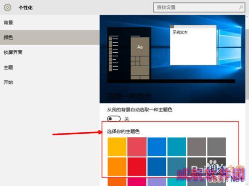
Task: Click into the 查找设置 search field
Action: [199, 7]
